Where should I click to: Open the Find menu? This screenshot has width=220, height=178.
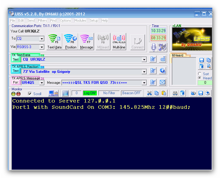(x=53, y=21)
